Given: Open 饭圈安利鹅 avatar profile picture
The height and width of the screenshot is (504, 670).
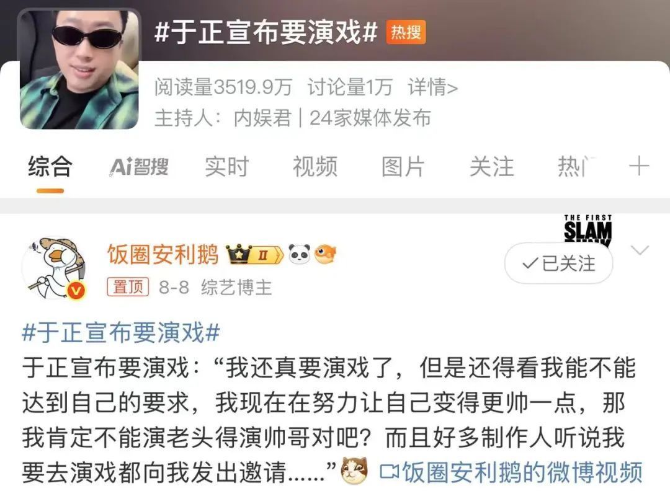Looking at the screenshot, I should point(54,267).
